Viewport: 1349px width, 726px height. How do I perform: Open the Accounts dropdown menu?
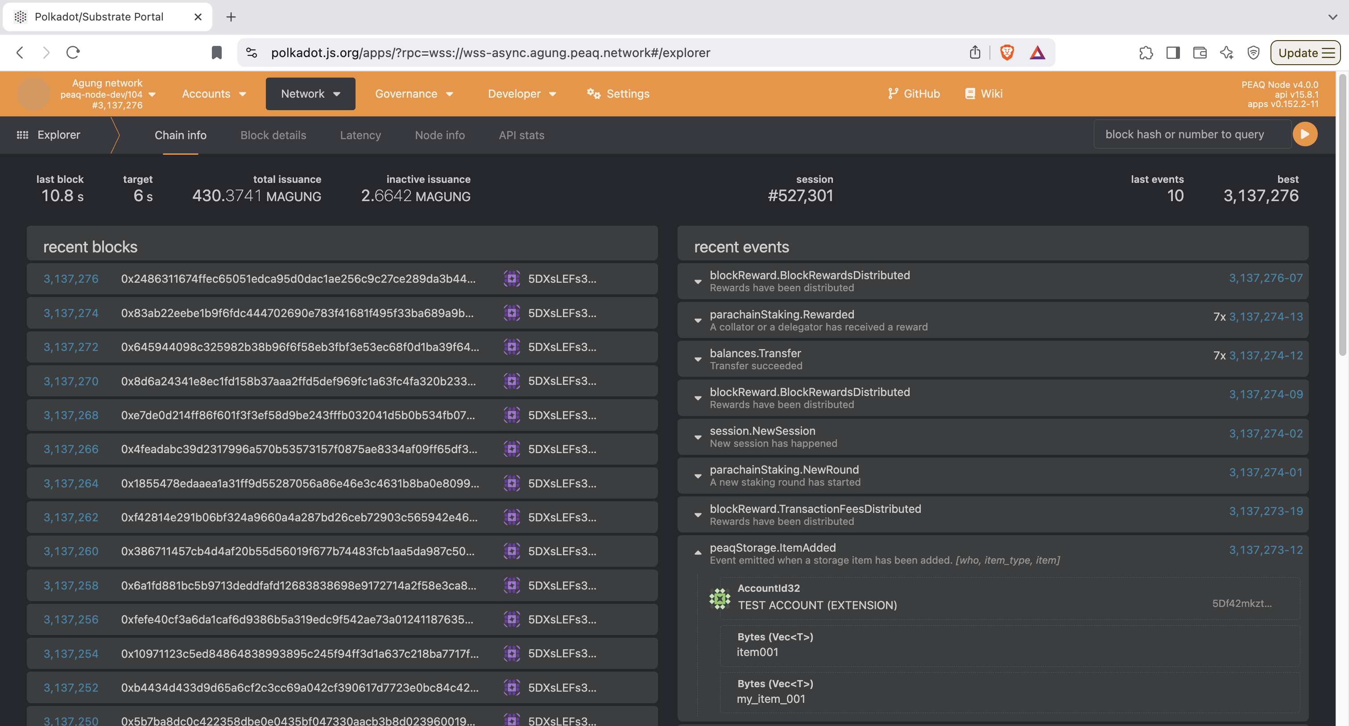[x=214, y=94]
